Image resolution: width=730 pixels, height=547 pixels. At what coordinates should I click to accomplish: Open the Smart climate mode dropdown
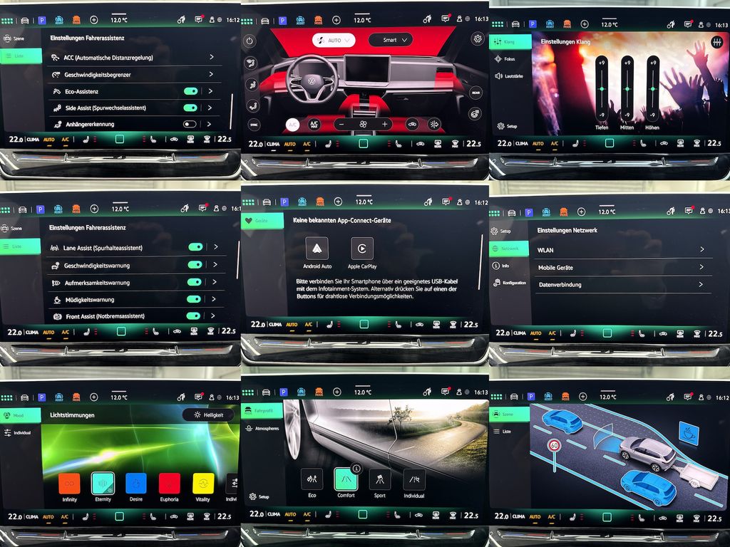coord(396,40)
